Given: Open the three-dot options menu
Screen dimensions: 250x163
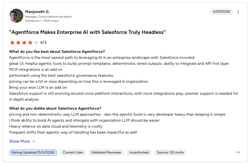Looking at the screenshot, I should 238,12.
